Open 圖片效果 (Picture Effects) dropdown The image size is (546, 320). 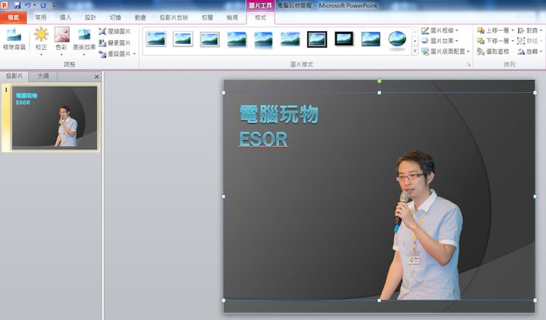[439, 41]
